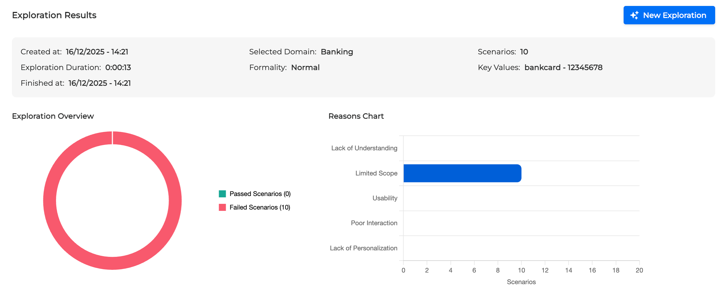Click the Exploration Results heading
This screenshot has height=299, width=726.
(x=54, y=15)
